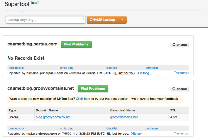The width and height of the screenshot is (208, 140).
Task: Click the No Records Exist message
Action: coord(26,58)
